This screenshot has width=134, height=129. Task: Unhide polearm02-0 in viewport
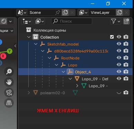(x=119, y=93)
